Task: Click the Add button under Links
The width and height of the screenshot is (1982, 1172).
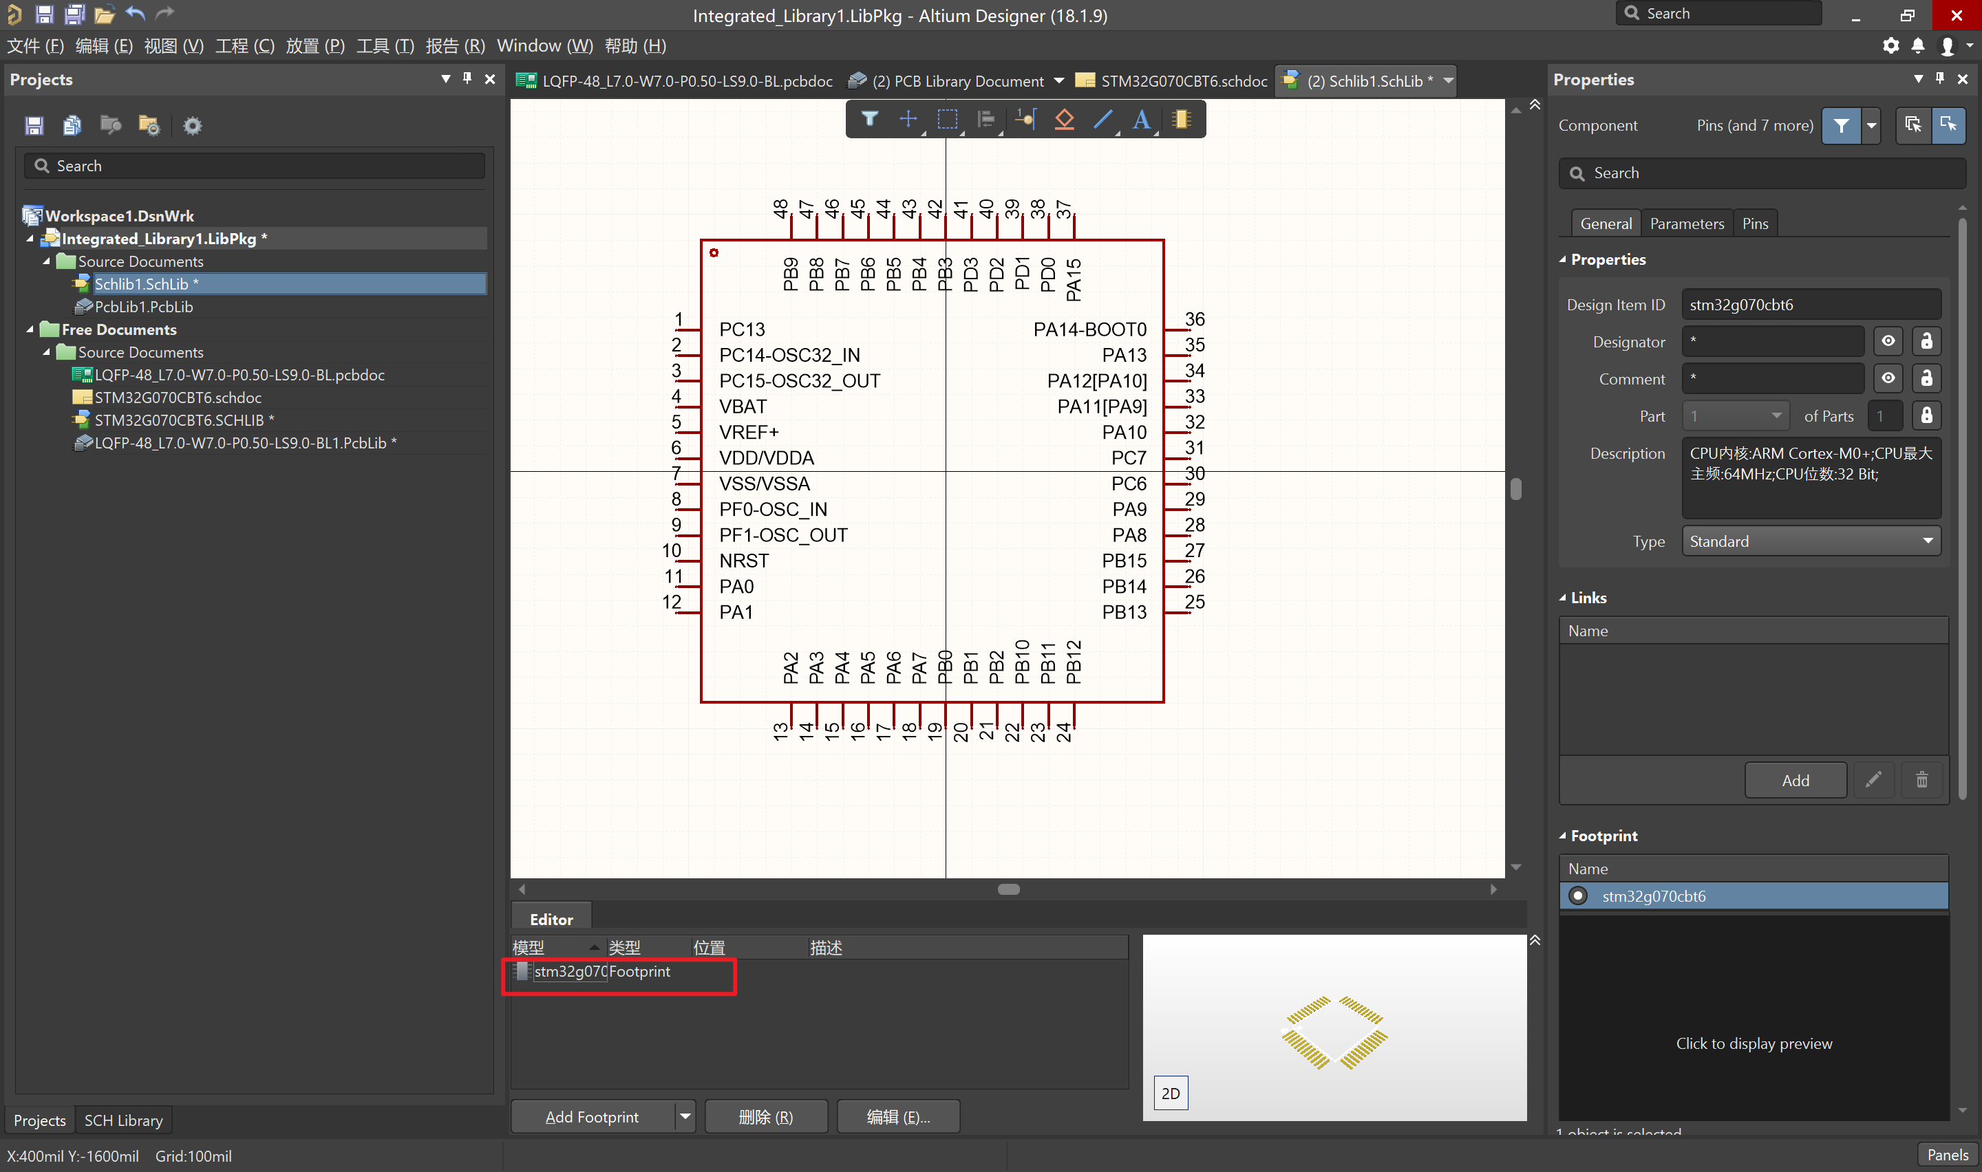Action: click(1795, 780)
